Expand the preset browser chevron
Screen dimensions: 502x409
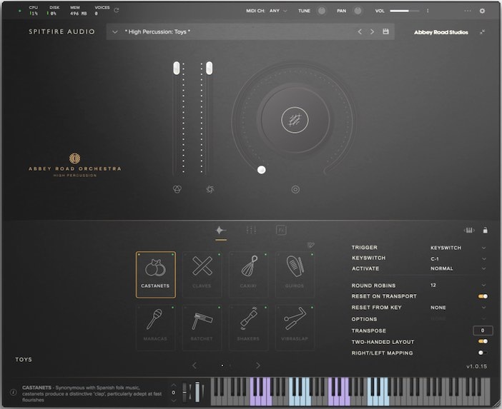pos(115,32)
